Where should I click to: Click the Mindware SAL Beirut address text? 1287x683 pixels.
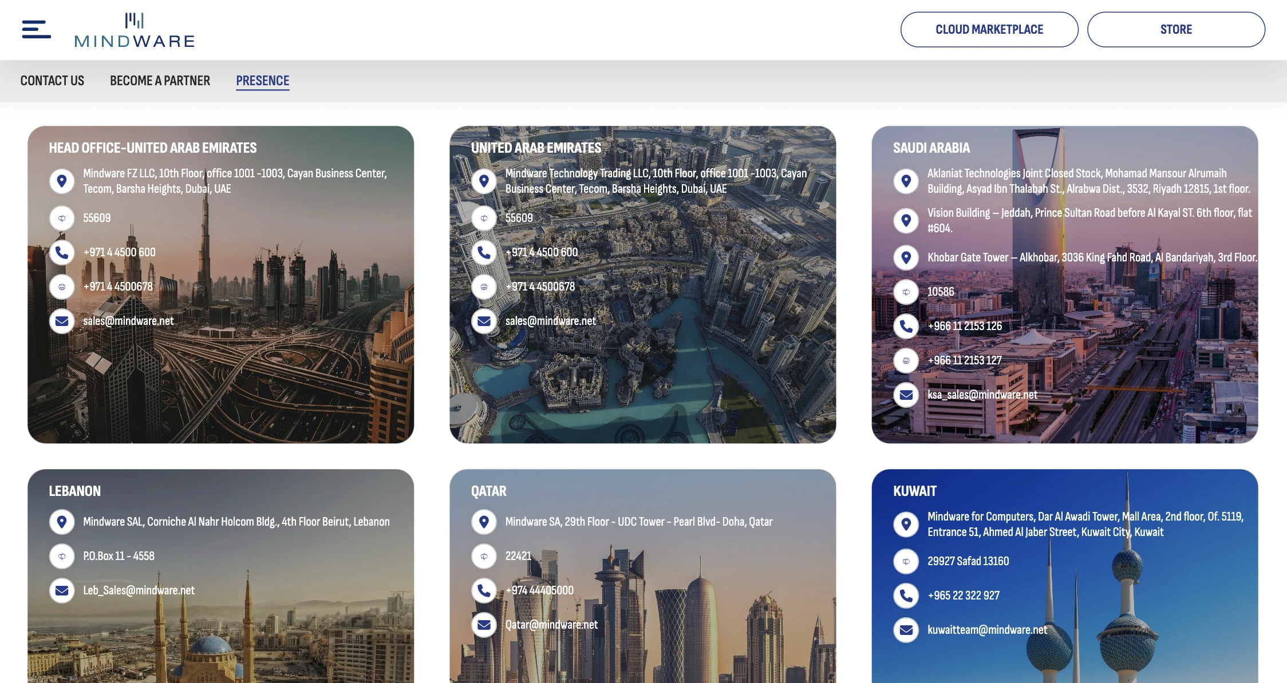coord(236,522)
